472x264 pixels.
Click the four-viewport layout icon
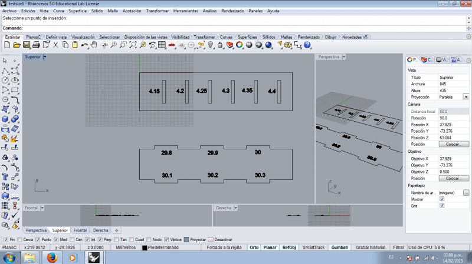[x=162, y=45]
